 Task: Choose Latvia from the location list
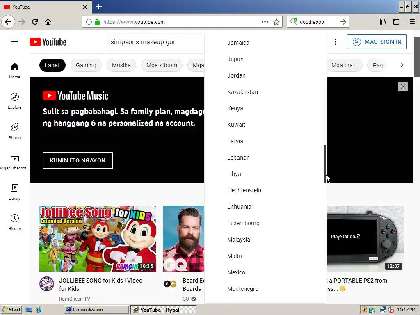pos(266,141)
